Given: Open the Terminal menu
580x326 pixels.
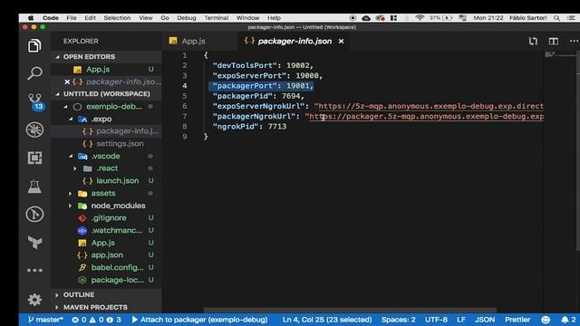Looking at the screenshot, I should coord(216,18).
